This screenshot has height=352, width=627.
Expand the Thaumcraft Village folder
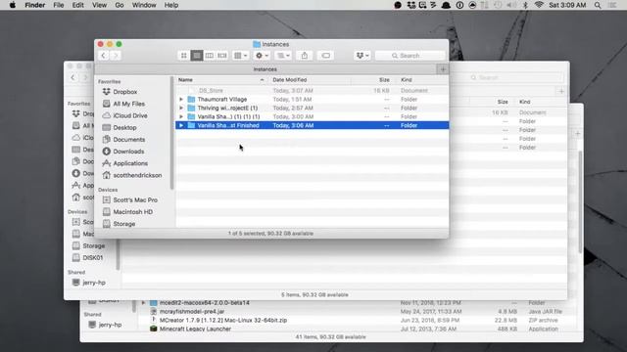181,100
